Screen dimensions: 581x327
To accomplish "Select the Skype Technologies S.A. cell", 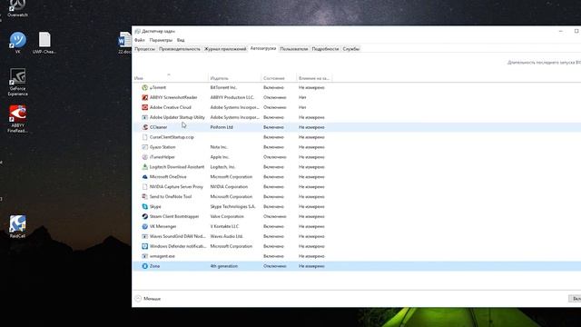I will [232, 206].
